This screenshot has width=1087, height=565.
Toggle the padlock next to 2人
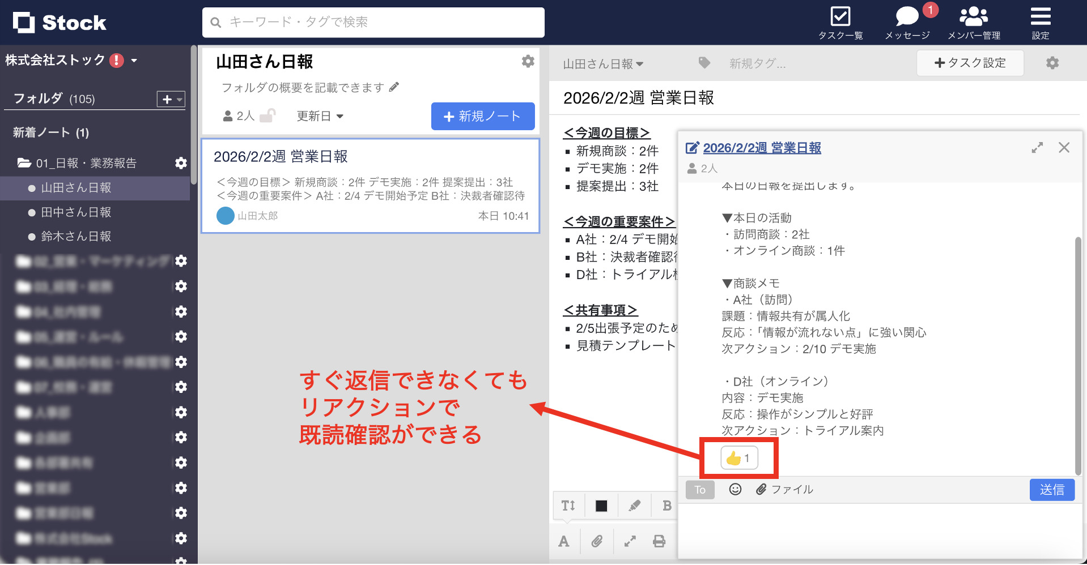coord(268,115)
